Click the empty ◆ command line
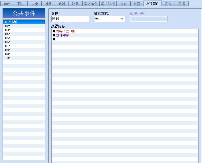Image resolution: width=202 pixels, height=163 pixels. click(x=125, y=39)
